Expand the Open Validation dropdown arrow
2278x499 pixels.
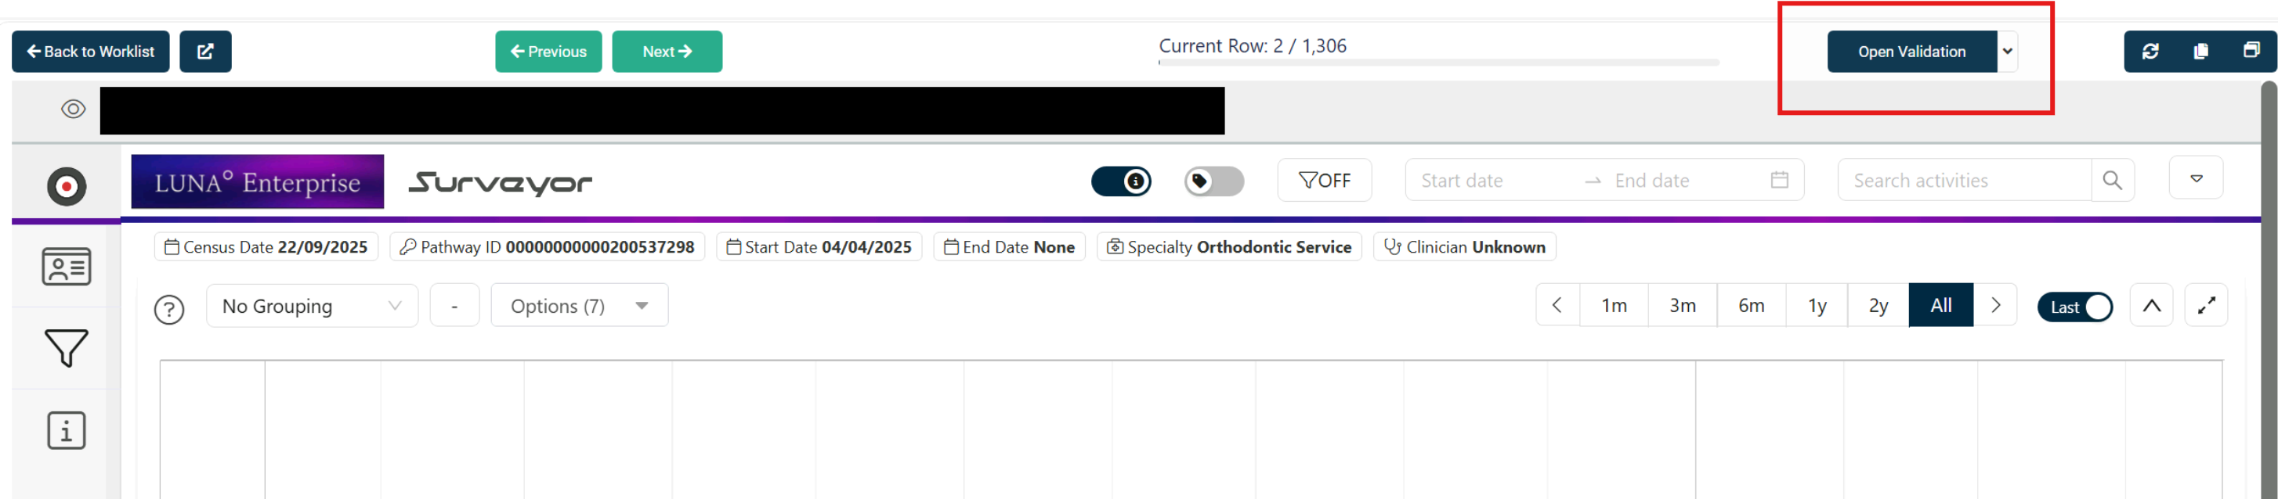coord(2008,51)
